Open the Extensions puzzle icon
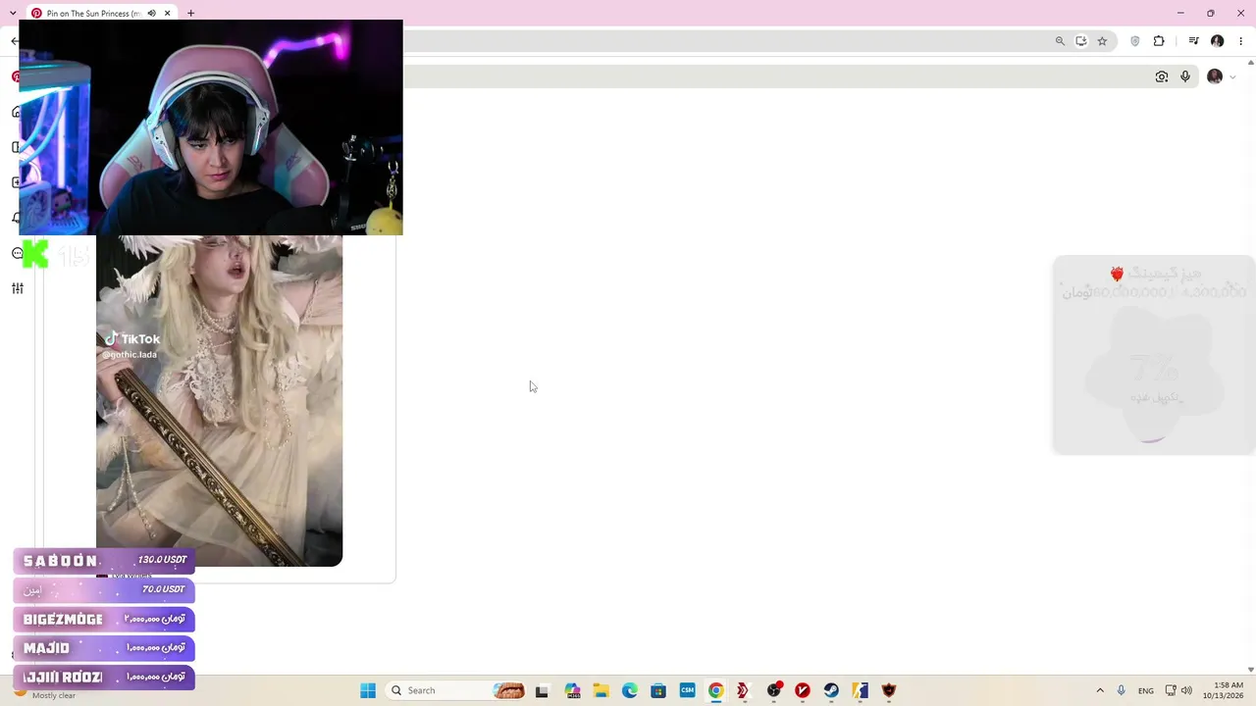This screenshot has height=706, width=1256. (x=1159, y=41)
